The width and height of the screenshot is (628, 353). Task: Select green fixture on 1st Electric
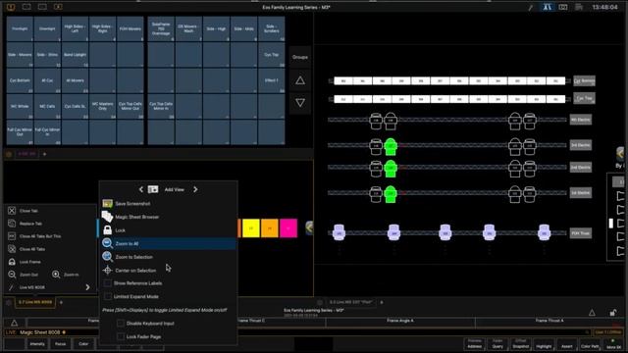(x=391, y=194)
